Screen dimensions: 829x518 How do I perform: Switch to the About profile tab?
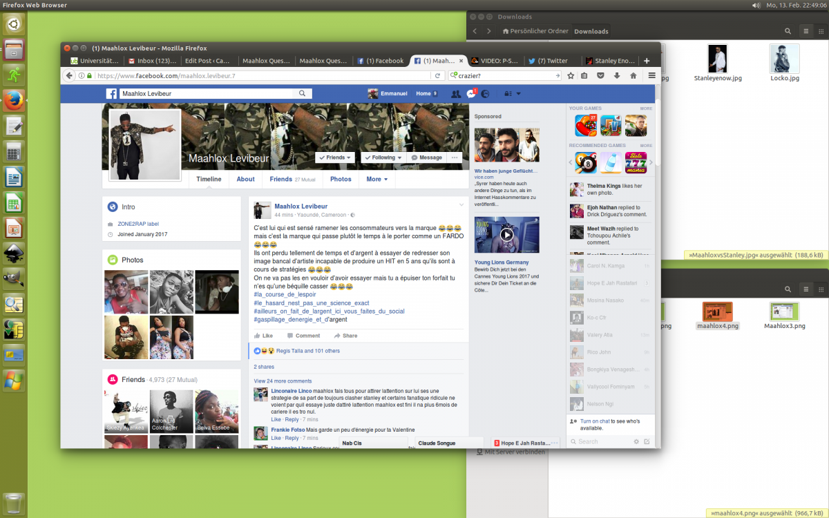tap(245, 179)
